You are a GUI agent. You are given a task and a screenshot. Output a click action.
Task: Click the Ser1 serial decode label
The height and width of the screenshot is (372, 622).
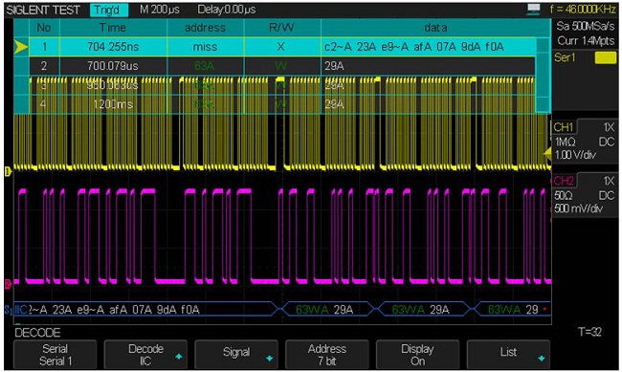click(x=564, y=58)
